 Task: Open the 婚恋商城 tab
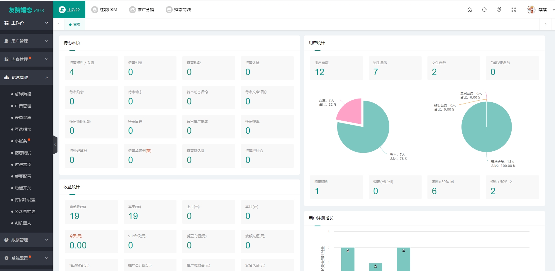pos(178,10)
